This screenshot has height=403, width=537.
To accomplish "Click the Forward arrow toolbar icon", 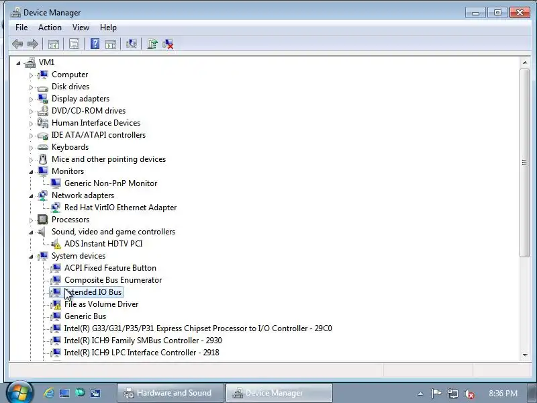I will click(32, 44).
